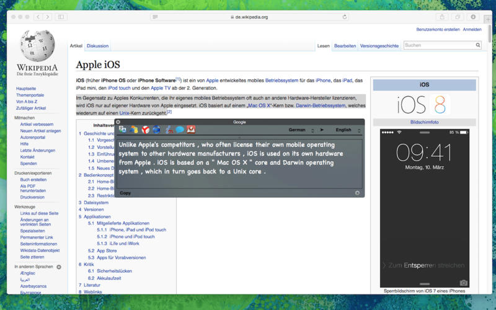This screenshot has width=496, height=310.
Task: Click inside the translated text area
Action: (x=239, y=164)
